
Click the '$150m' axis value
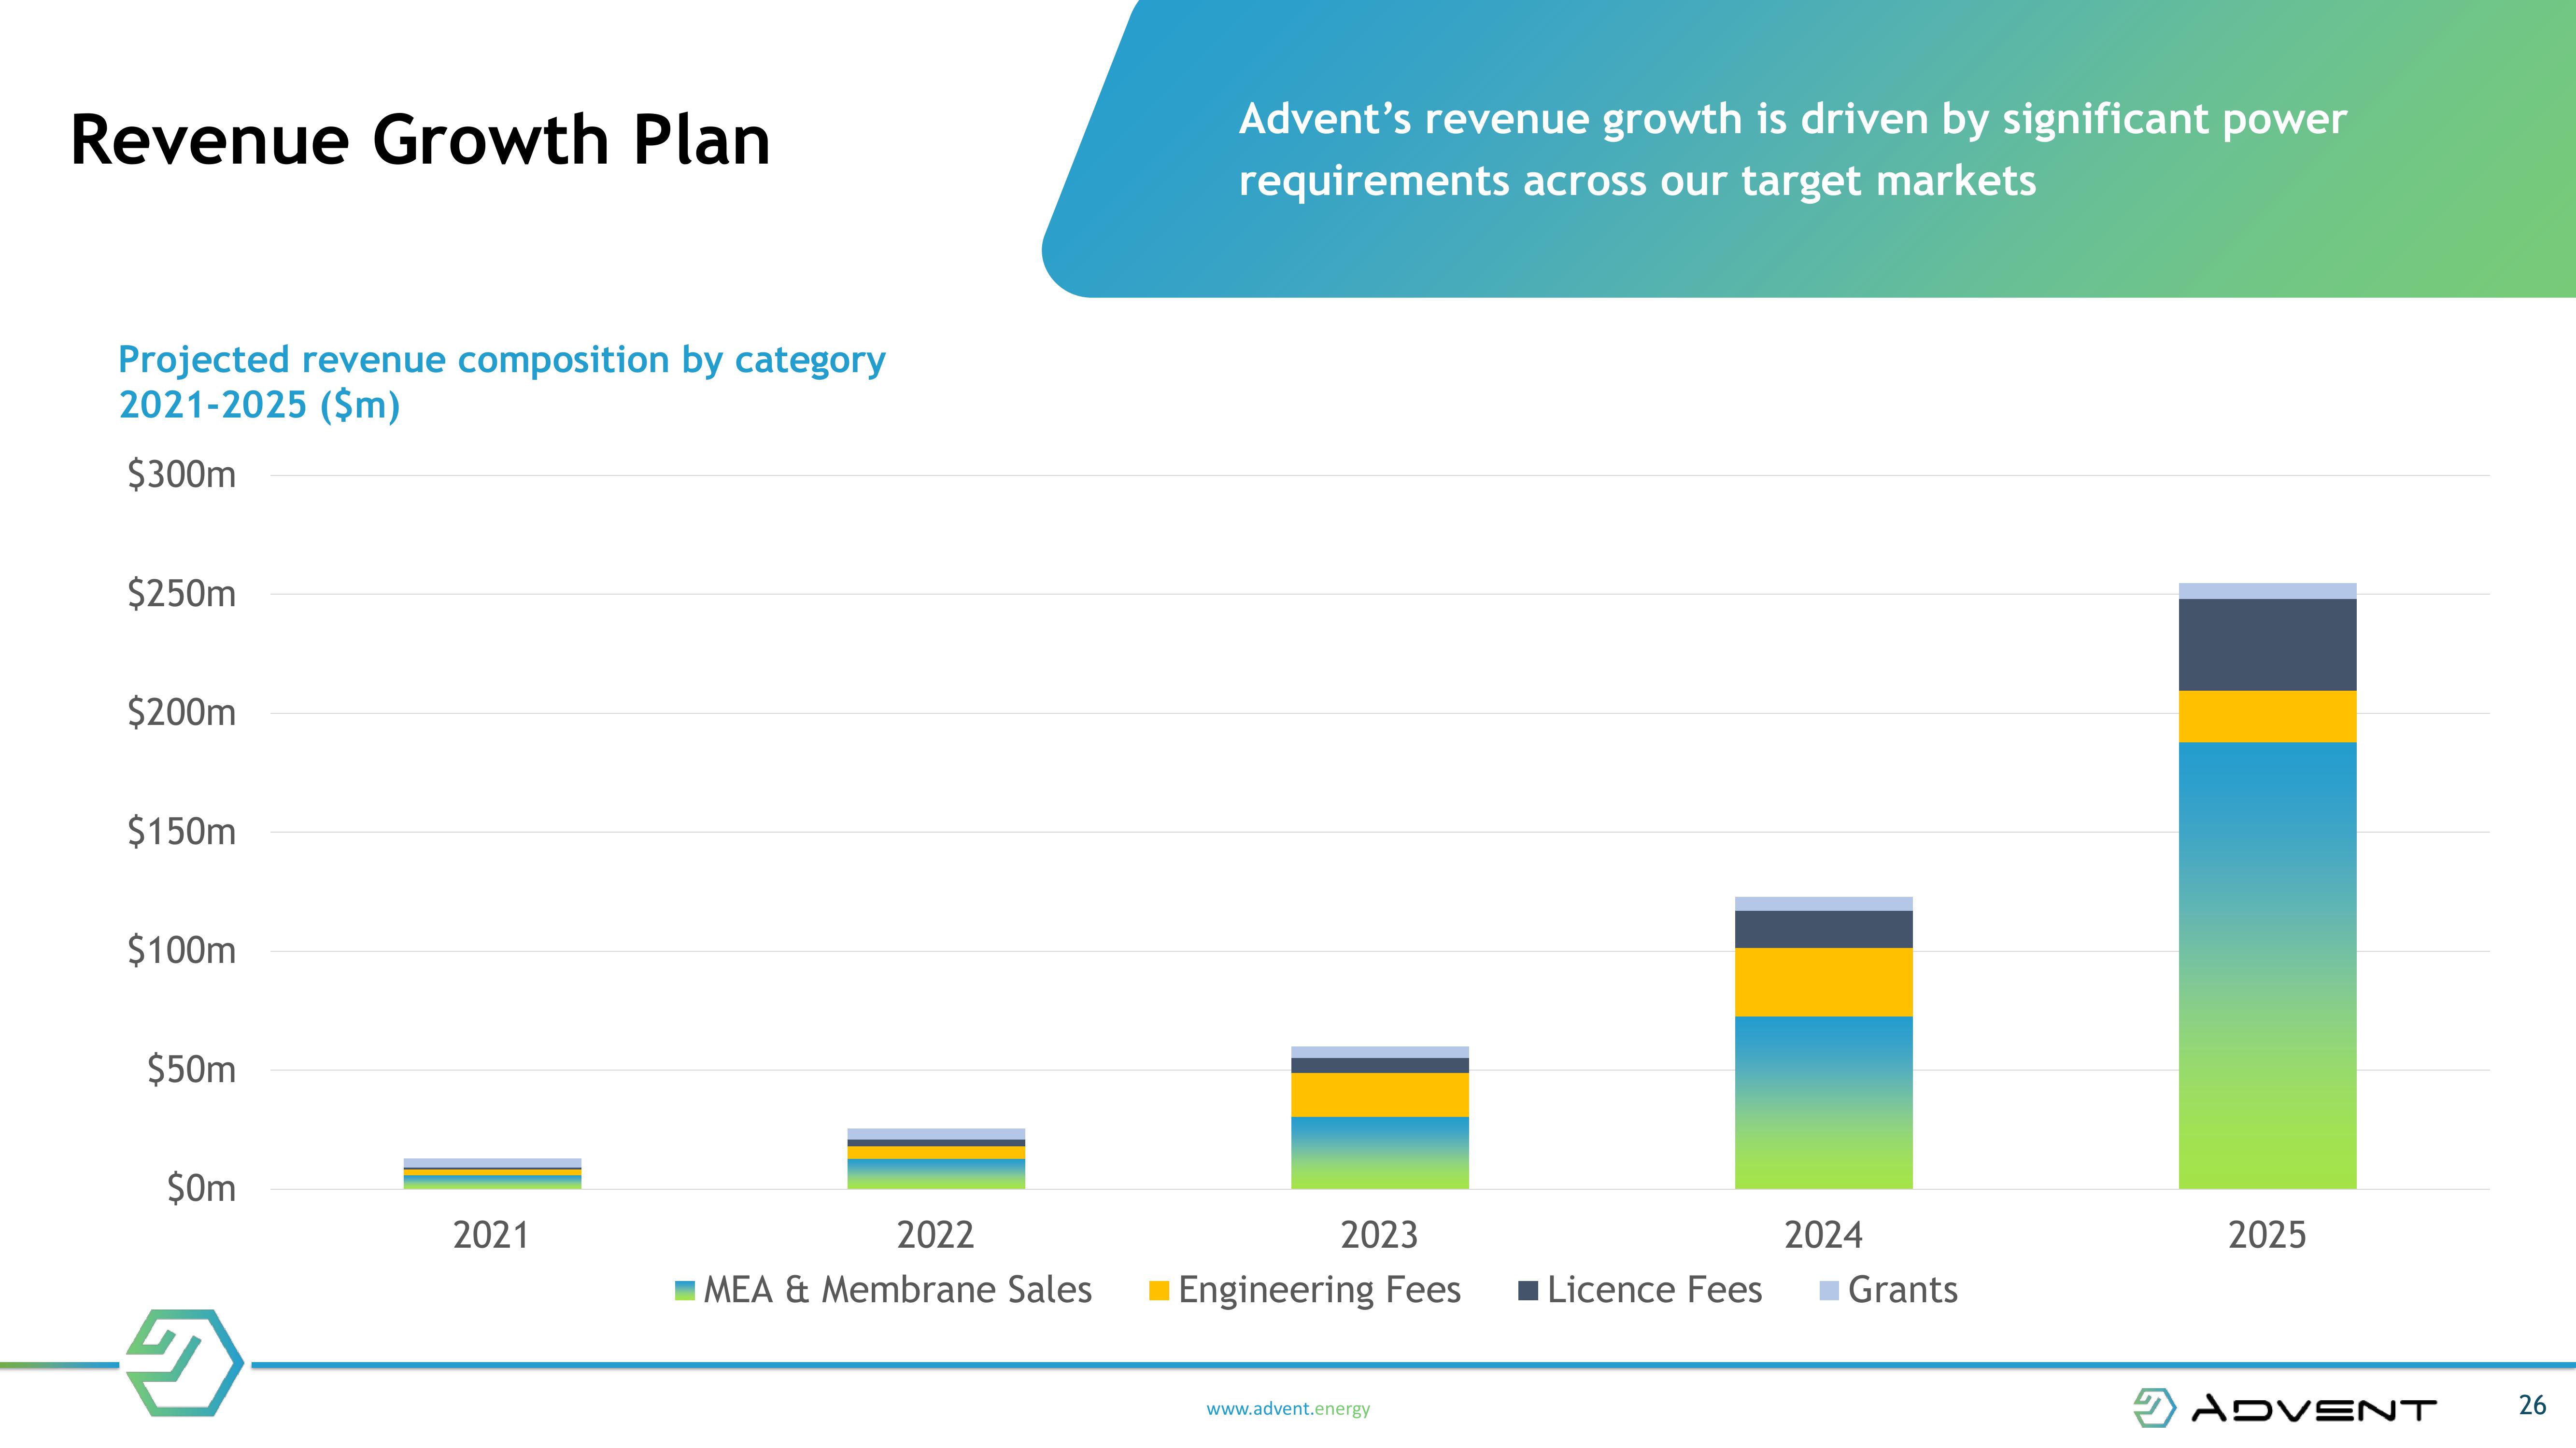181,832
